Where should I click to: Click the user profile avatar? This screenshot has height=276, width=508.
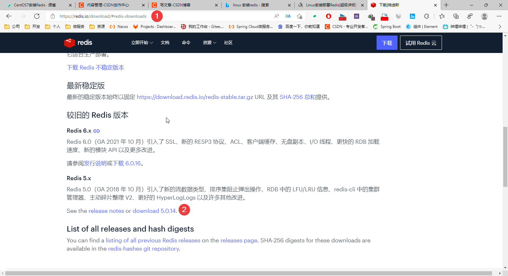pyautogui.click(x=485, y=16)
